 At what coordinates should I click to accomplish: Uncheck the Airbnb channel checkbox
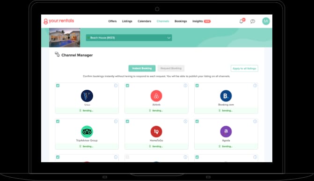(127, 86)
